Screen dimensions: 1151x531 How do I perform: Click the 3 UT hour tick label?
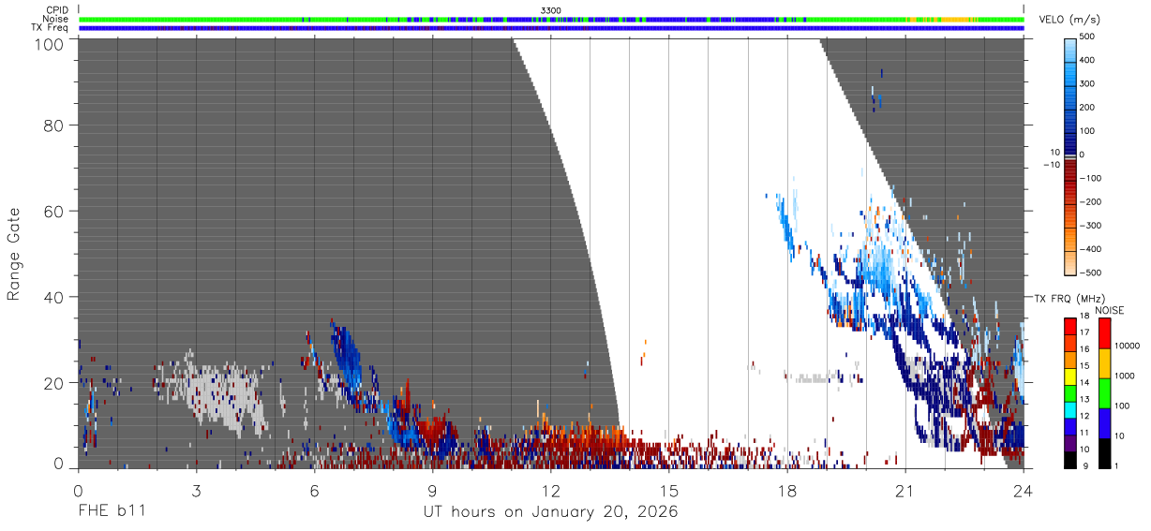click(196, 491)
